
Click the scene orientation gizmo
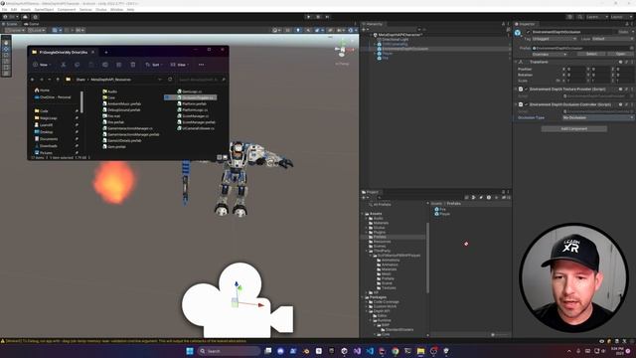pyautogui.click(x=342, y=50)
